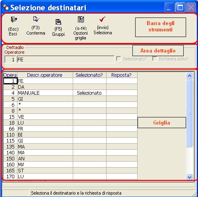Click the Conferma (F3) toolbar icon

pyautogui.click(x=36, y=19)
